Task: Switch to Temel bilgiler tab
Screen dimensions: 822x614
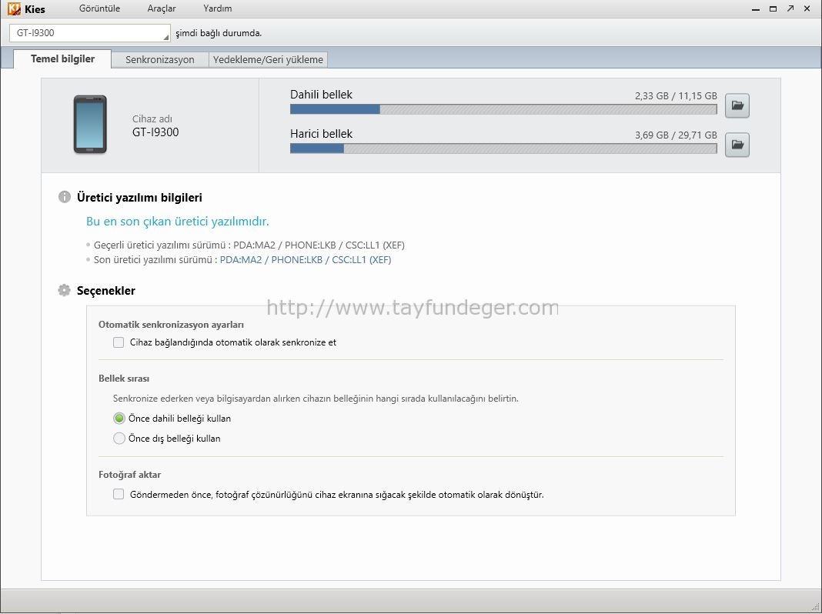Action: click(x=62, y=58)
